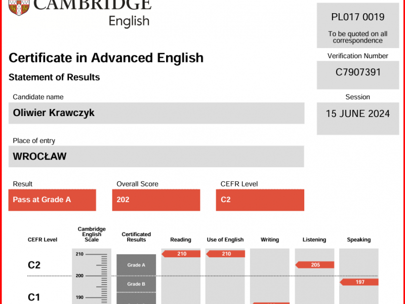
Task: Click the 'Grade A' band in Certificated Results
Action: click(x=136, y=265)
